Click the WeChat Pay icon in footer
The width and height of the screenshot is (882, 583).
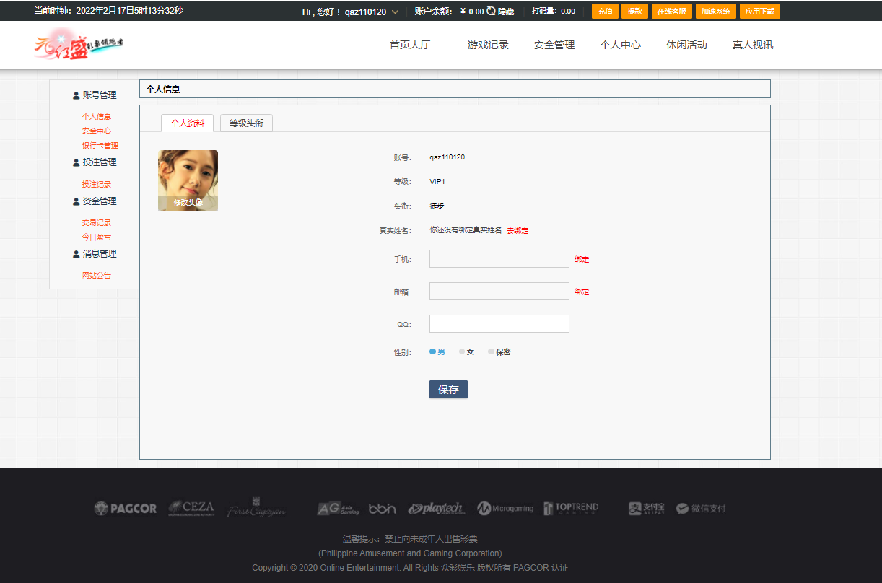pyautogui.click(x=701, y=508)
